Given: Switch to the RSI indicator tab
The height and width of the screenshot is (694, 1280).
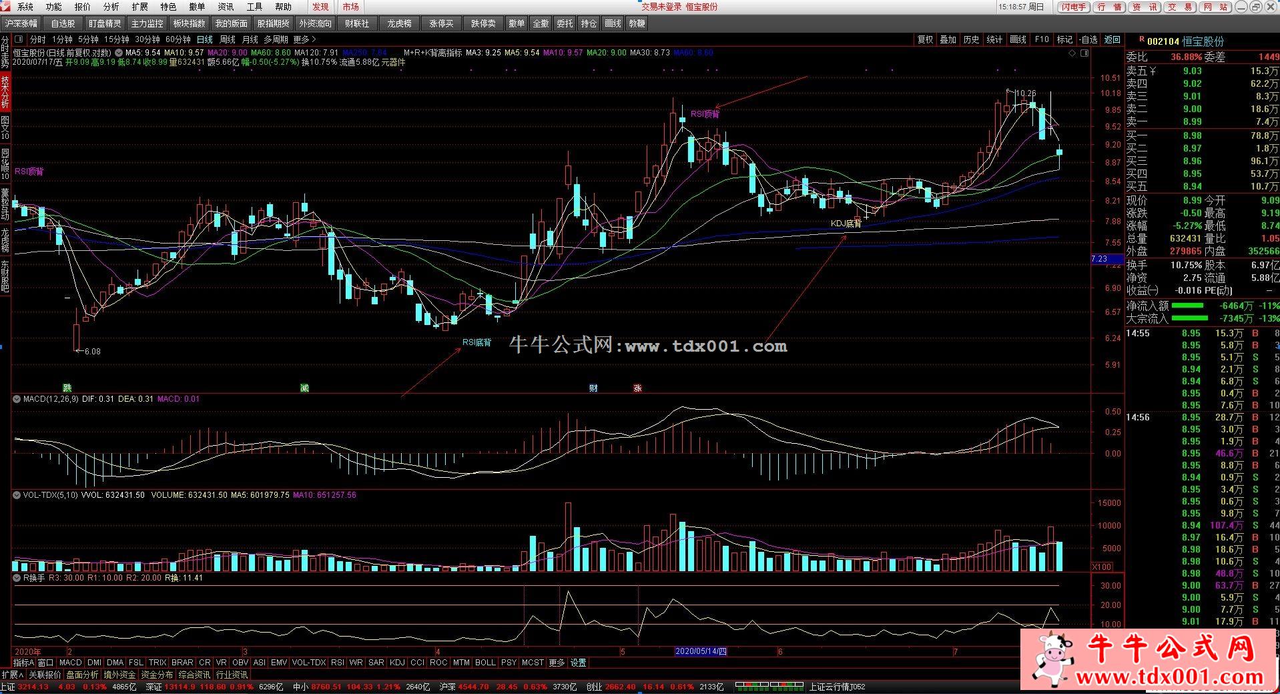Looking at the screenshot, I should (x=337, y=663).
